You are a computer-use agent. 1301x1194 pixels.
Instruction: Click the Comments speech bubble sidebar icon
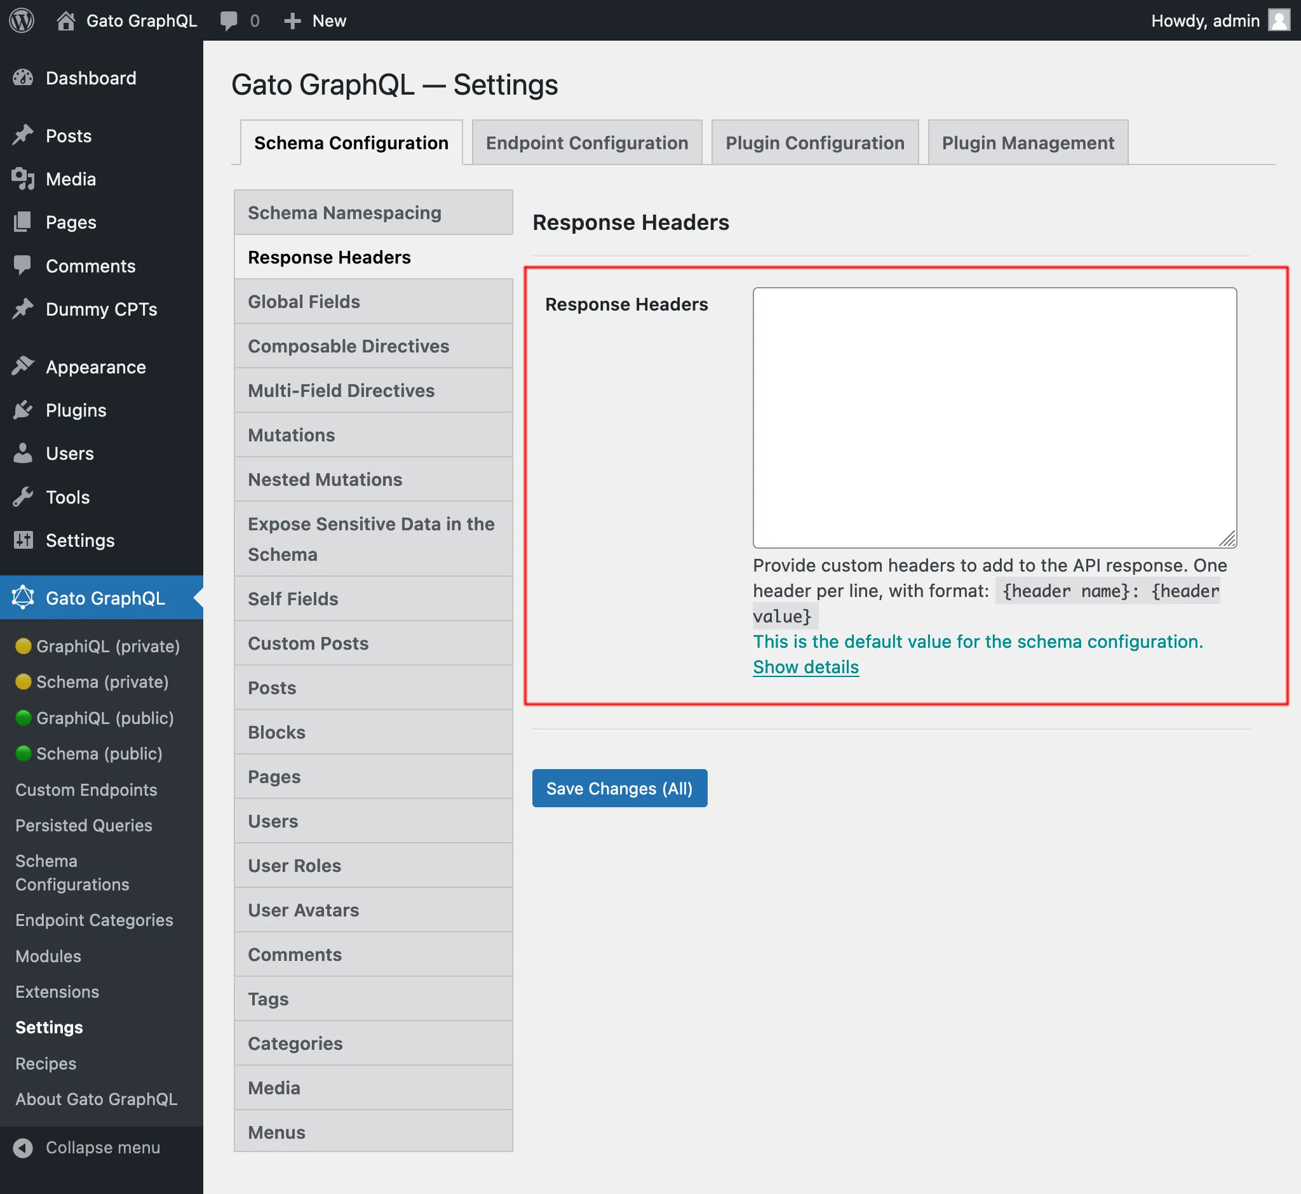pyautogui.click(x=23, y=265)
